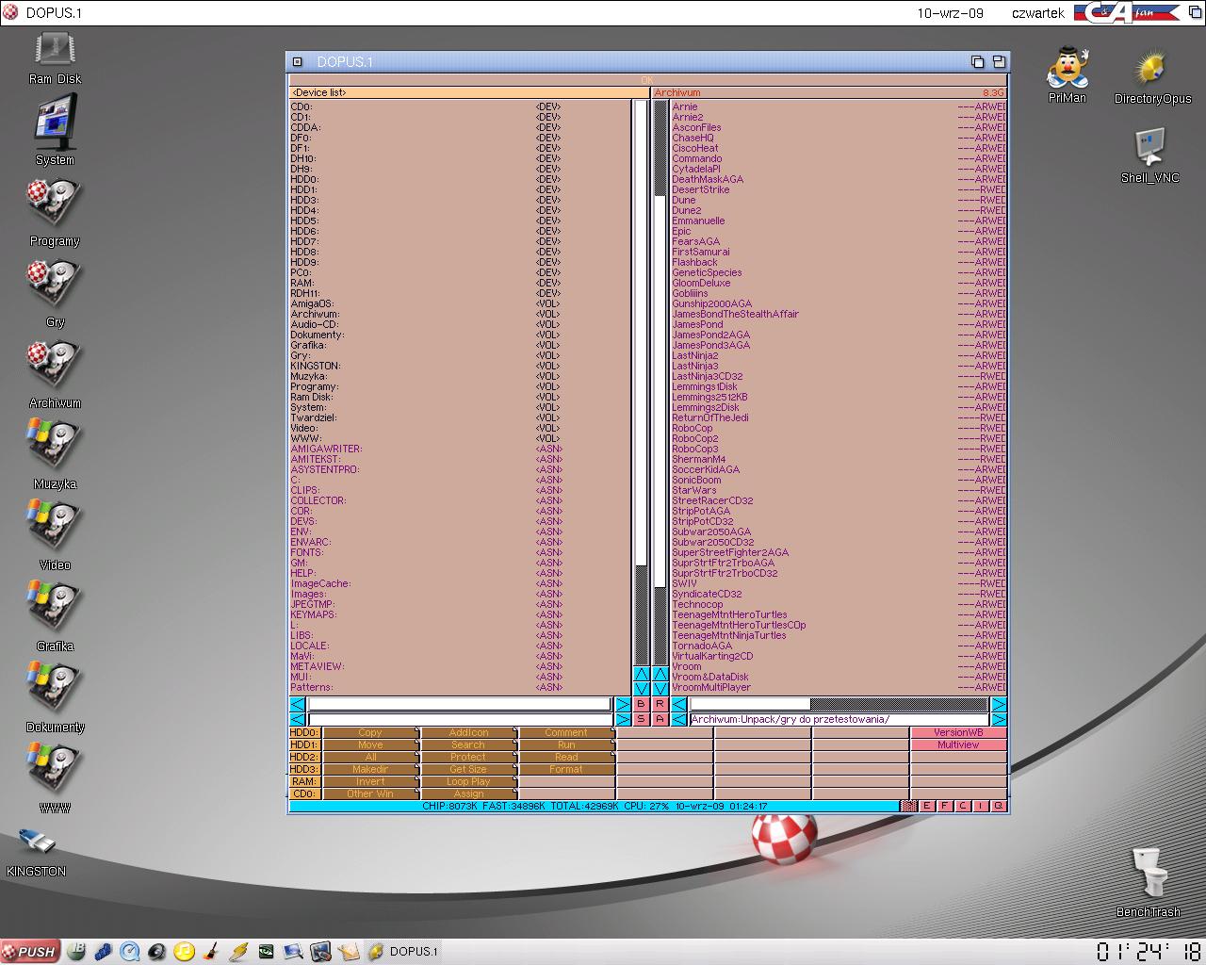Click the blue blocks icon in dock
This screenshot has width=1206, height=965.
(104, 952)
